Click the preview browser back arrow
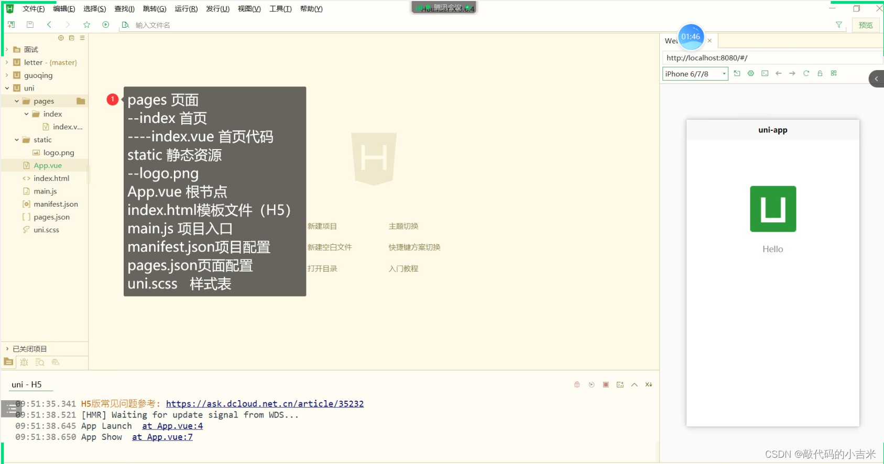This screenshot has width=884, height=464. coord(779,73)
